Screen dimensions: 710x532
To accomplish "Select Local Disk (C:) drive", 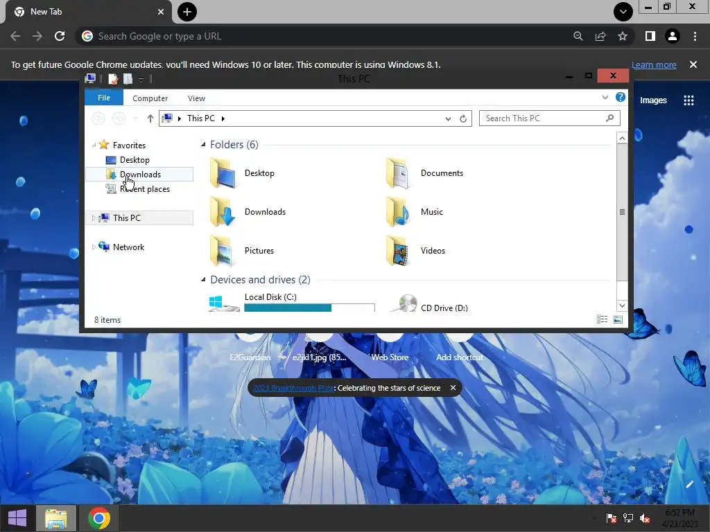I will coord(292,302).
